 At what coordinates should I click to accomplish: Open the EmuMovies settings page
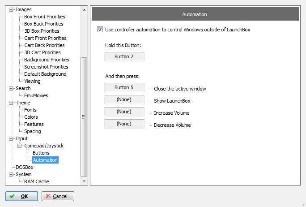pyautogui.click(x=36, y=95)
